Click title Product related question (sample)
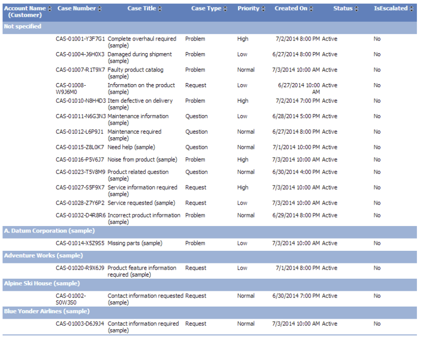 tap(138, 175)
